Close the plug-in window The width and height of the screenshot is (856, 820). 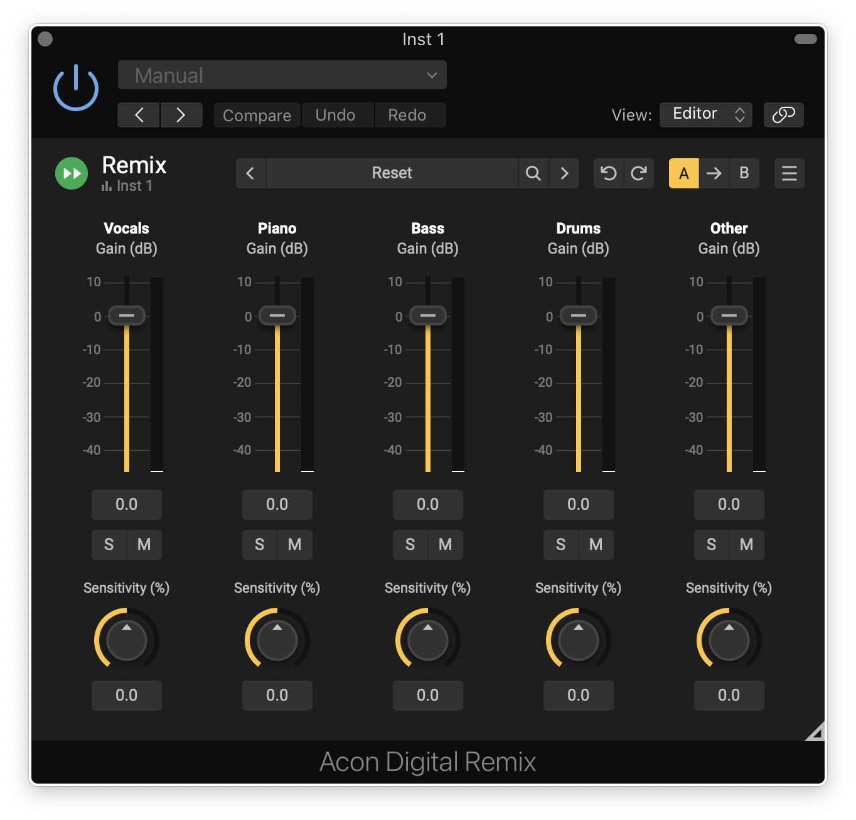[45, 39]
